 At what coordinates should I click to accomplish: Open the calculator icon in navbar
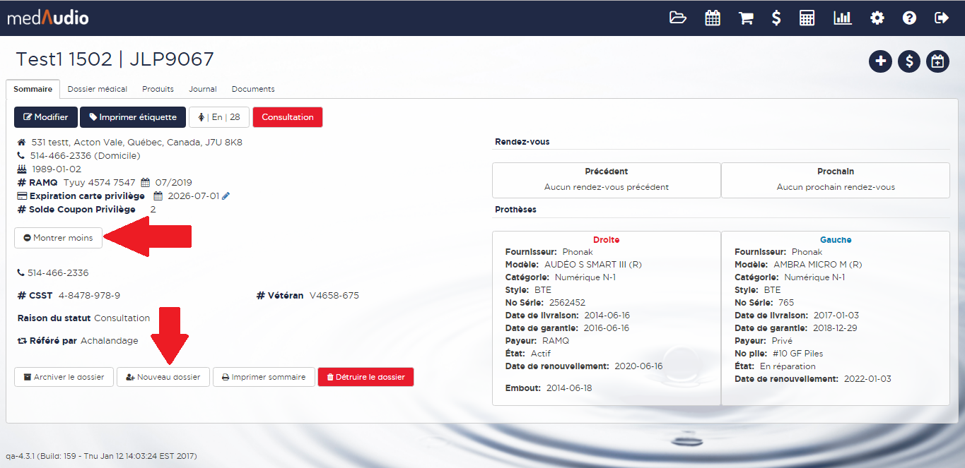807,18
